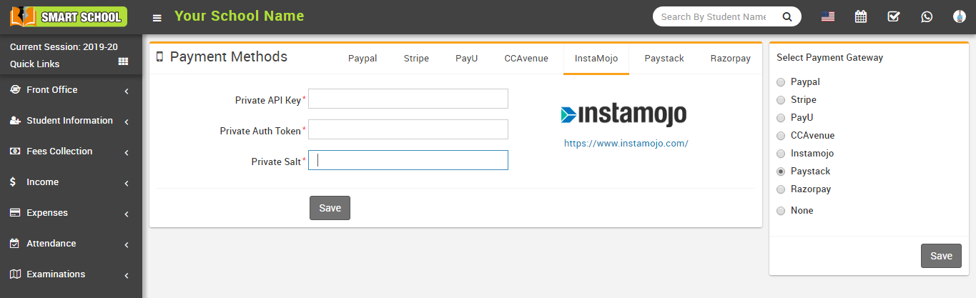Open the calendar icon in header
This screenshot has height=298, width=976.
point(861,16)
